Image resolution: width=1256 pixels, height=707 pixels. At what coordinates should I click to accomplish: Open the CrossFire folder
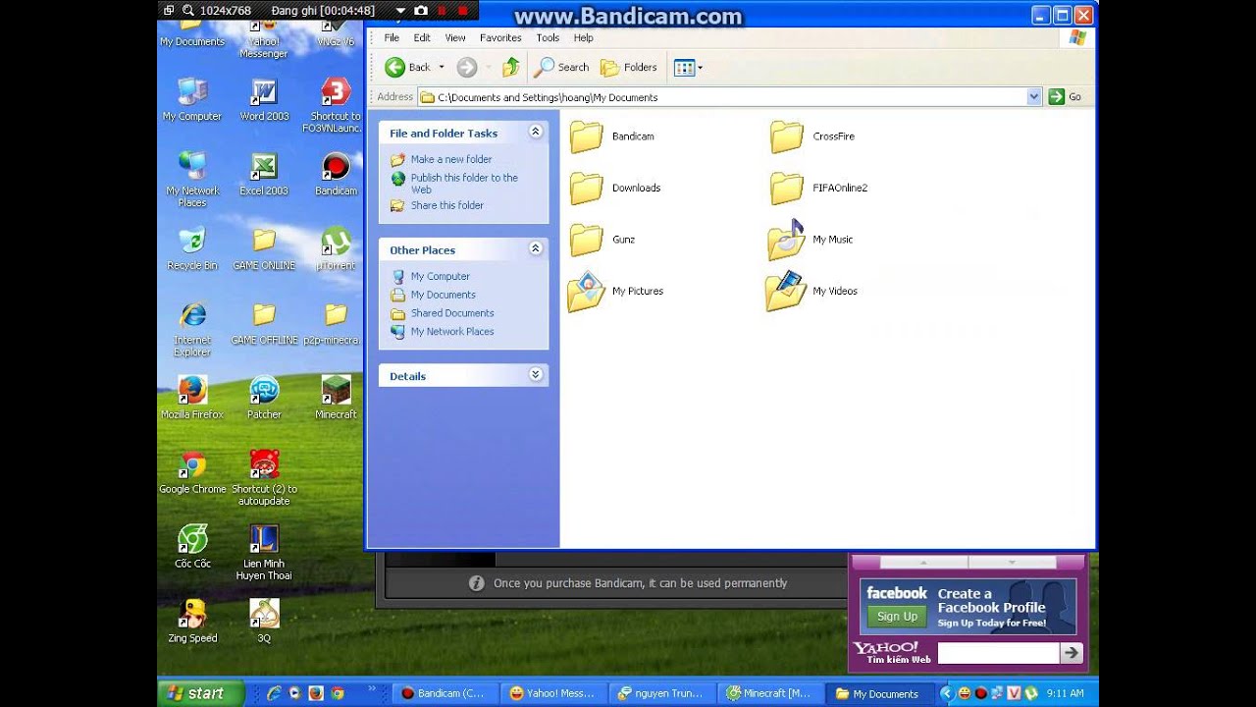tap(812, 136)
